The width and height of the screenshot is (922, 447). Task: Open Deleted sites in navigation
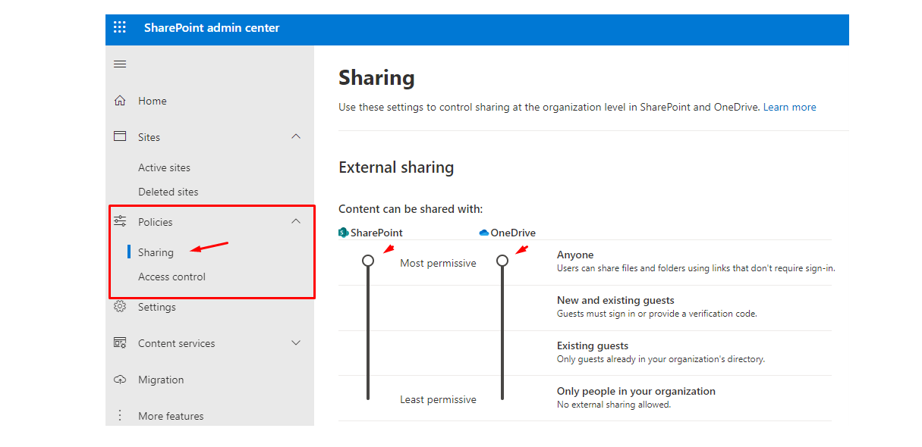[168, 192]
